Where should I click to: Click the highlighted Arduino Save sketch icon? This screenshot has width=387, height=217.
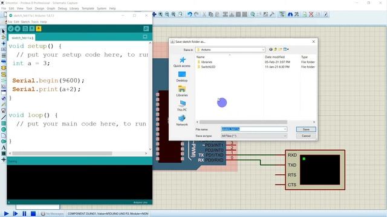[x=39, y=29]
